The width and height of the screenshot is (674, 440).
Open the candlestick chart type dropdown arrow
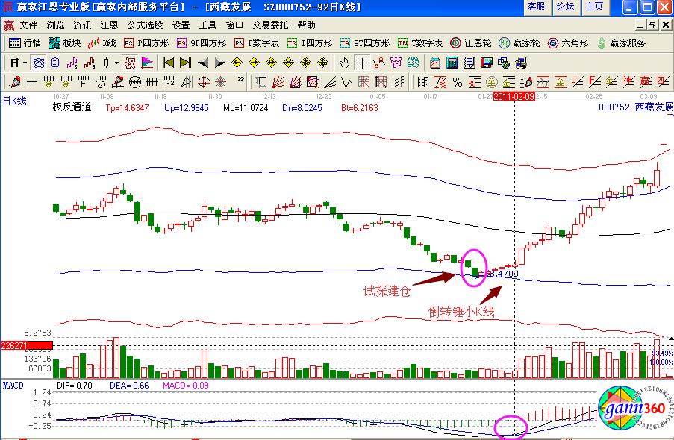(116, 63)
